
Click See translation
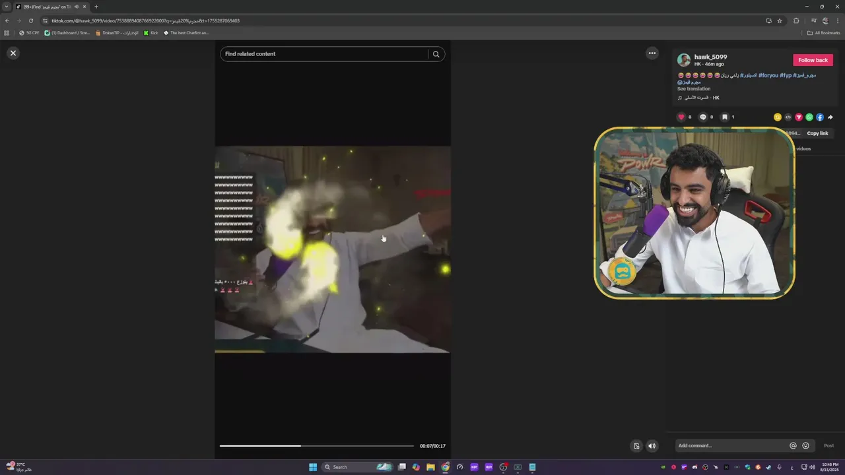694,88
